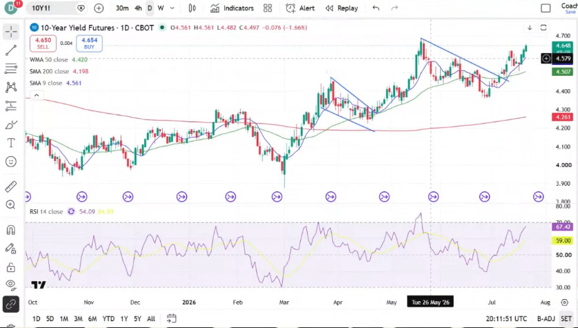
Task: Open the layout setup square icon
Action: pyautogui.click(x=546, y=8)
